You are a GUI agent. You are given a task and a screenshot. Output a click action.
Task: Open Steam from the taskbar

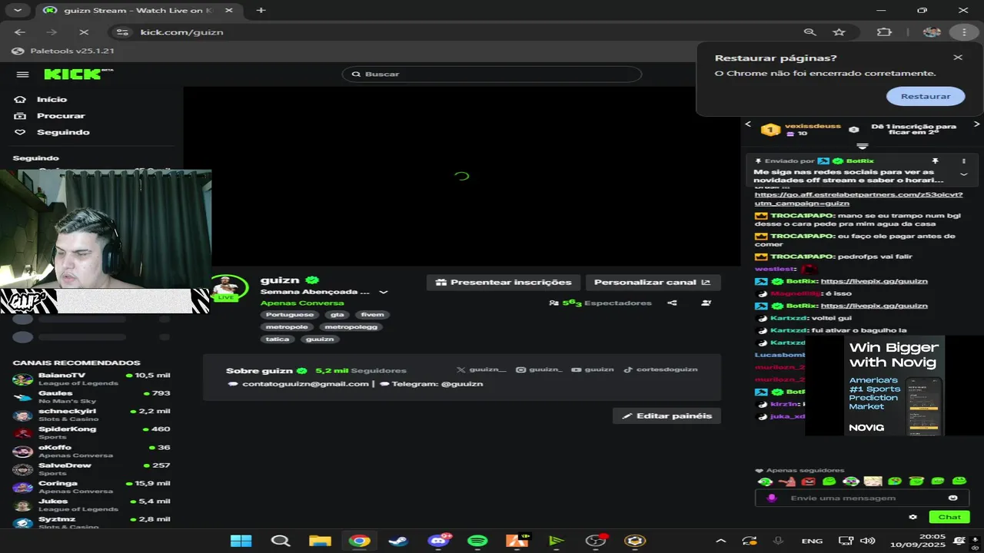click(x=398, y=541)
